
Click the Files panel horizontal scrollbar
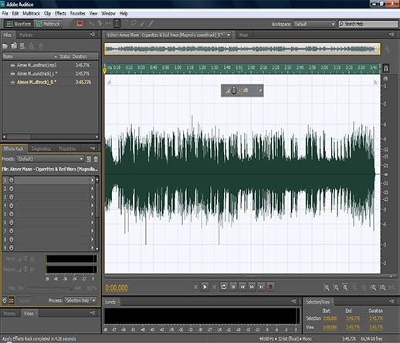[50, 137]
